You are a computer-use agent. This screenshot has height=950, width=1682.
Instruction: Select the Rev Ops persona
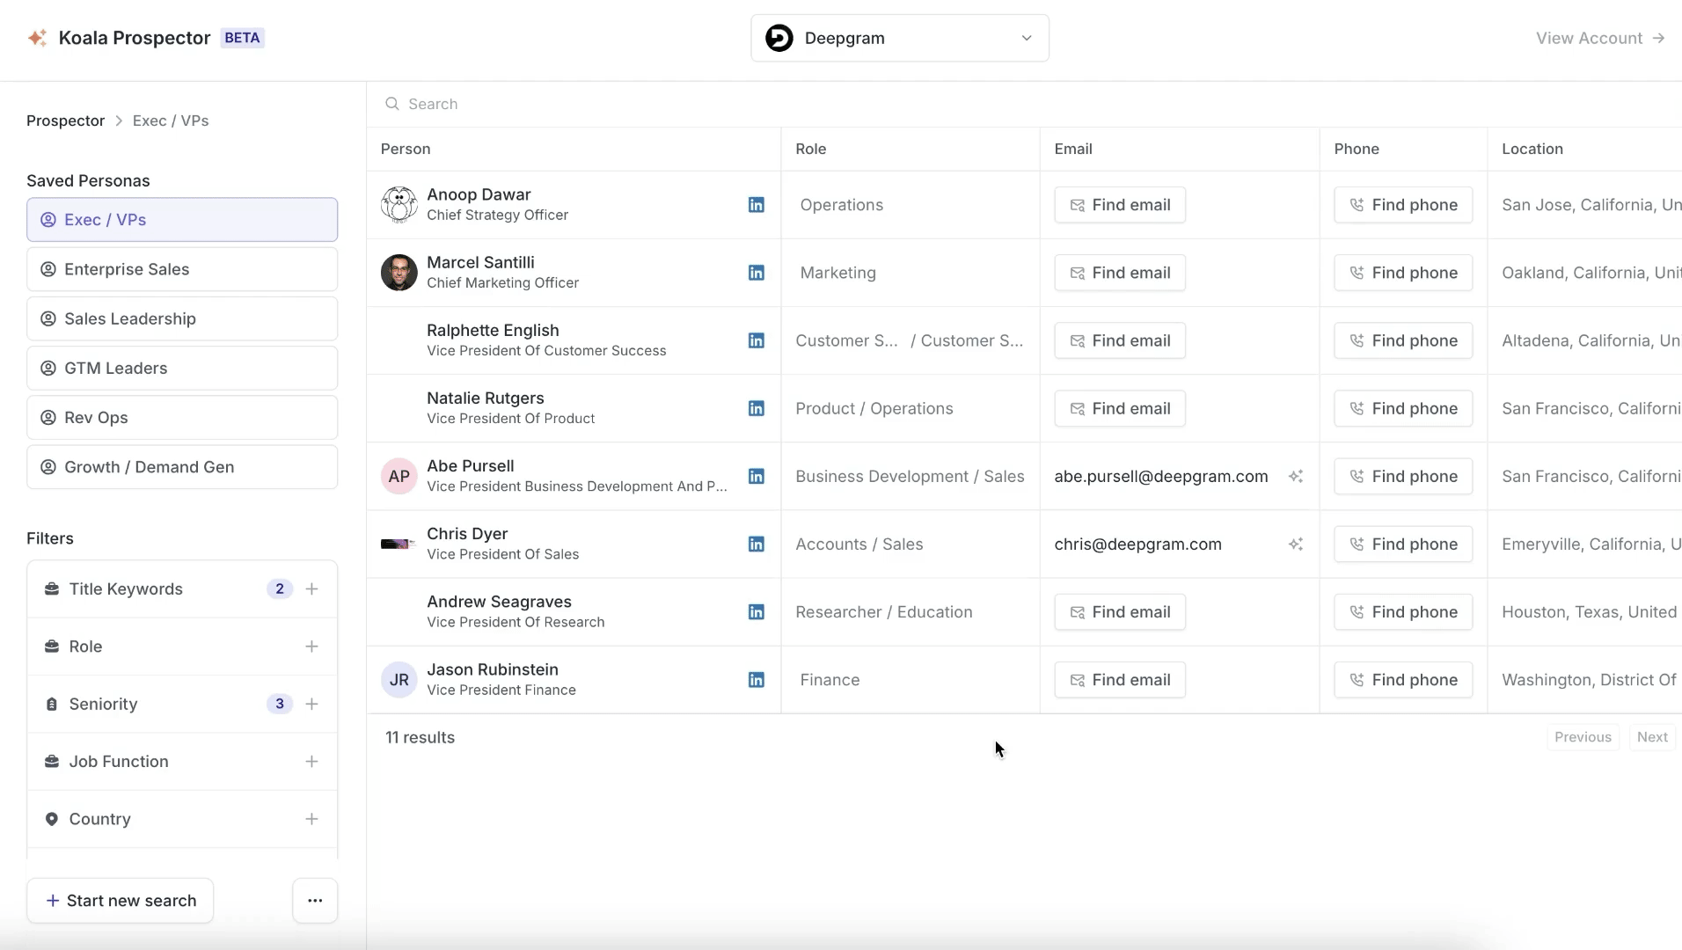(182, 418)
